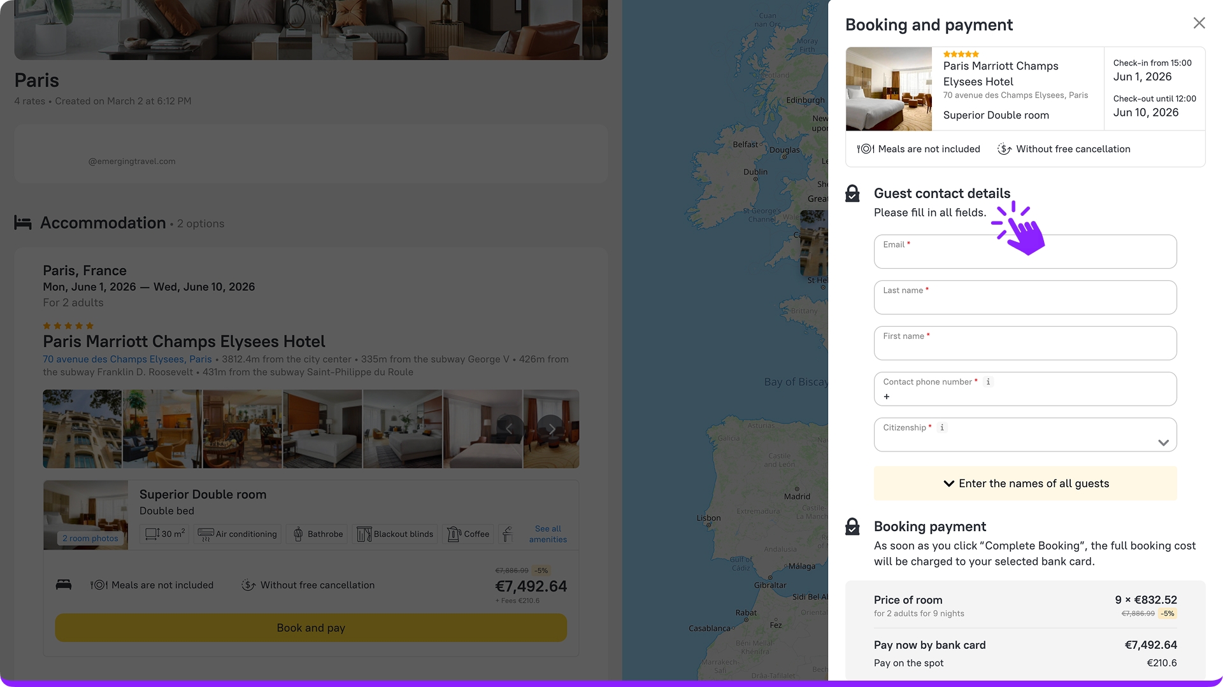
Task: Click the Citizenship info icon
Action: (x=942, y=428)
